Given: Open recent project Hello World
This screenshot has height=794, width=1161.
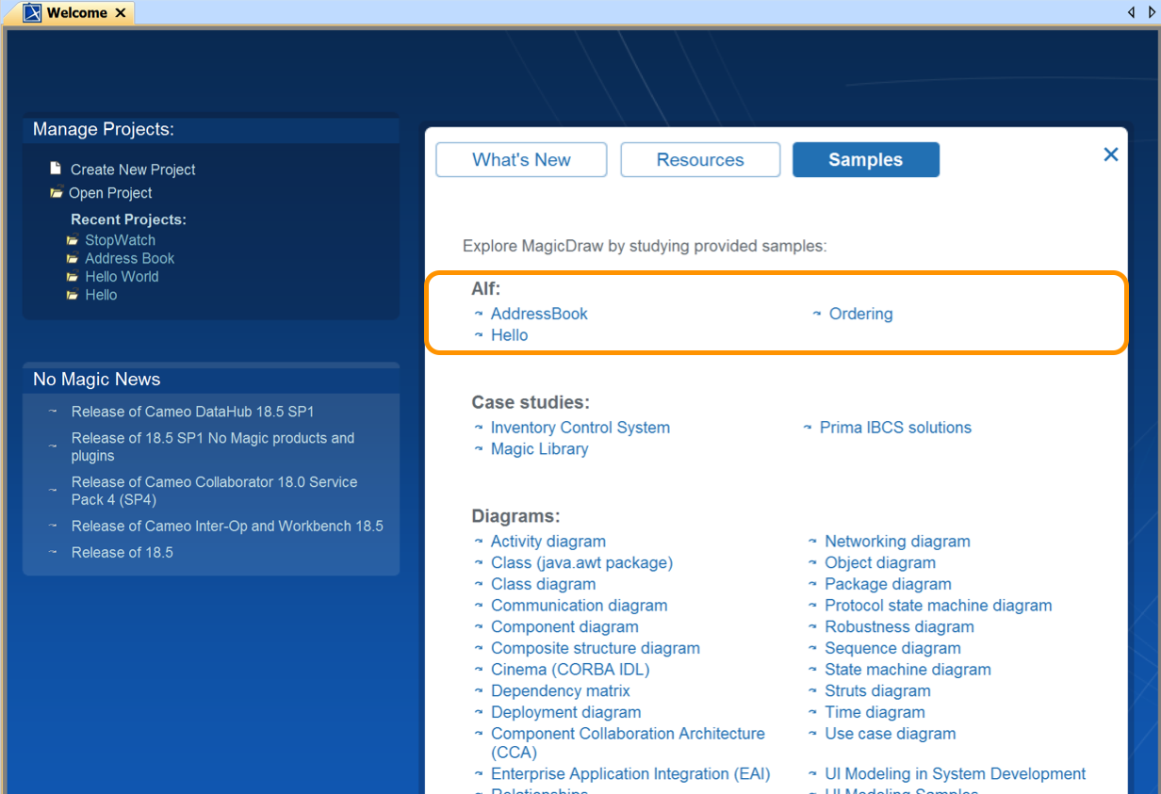Looking at the screenshot, I should pyautogui.click(x=122, y=277).
